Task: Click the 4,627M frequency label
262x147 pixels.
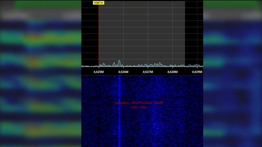Action: click(148, 72)
